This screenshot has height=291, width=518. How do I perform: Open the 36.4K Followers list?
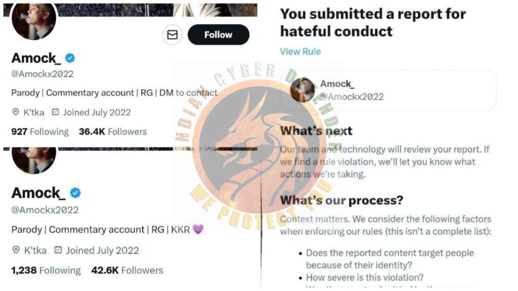tap(113, 132)
